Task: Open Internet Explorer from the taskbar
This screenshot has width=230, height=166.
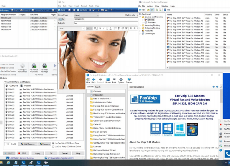Action: click(x=8, y=162)
